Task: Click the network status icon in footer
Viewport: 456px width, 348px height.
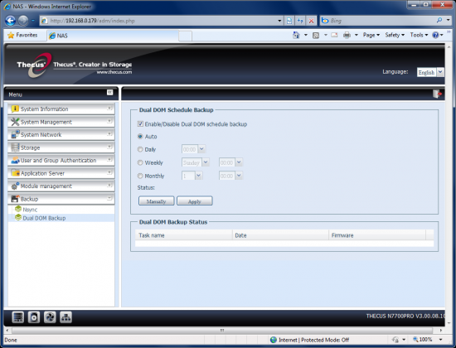Action: click(65, 317)
